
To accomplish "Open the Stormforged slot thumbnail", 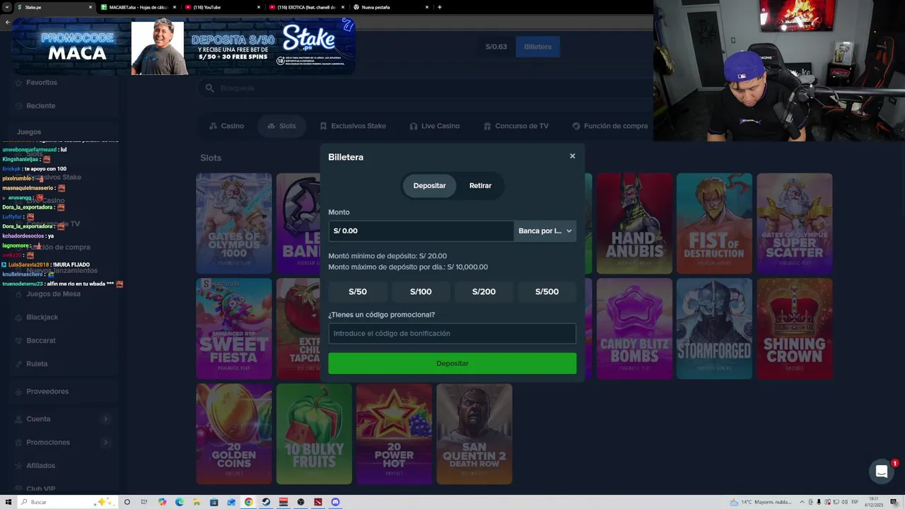I will click(714, 329).
